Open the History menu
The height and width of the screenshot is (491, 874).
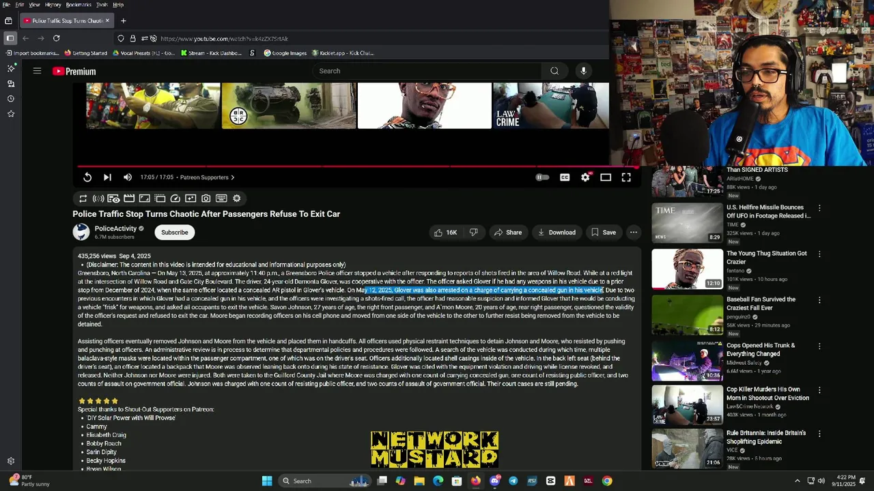click(53, 5)
